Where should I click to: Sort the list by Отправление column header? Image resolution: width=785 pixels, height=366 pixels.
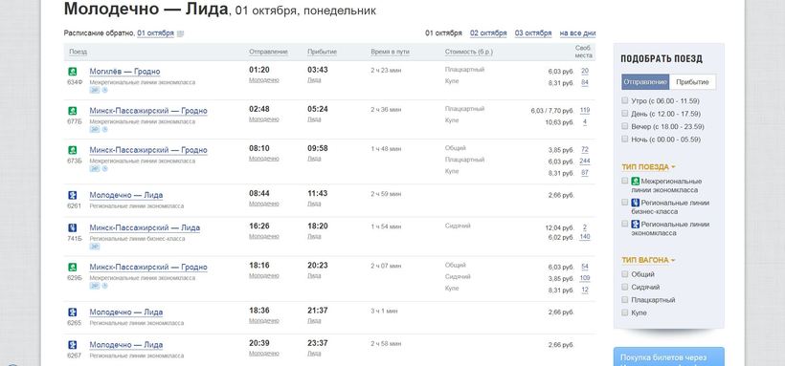click(x=268, y=52)
